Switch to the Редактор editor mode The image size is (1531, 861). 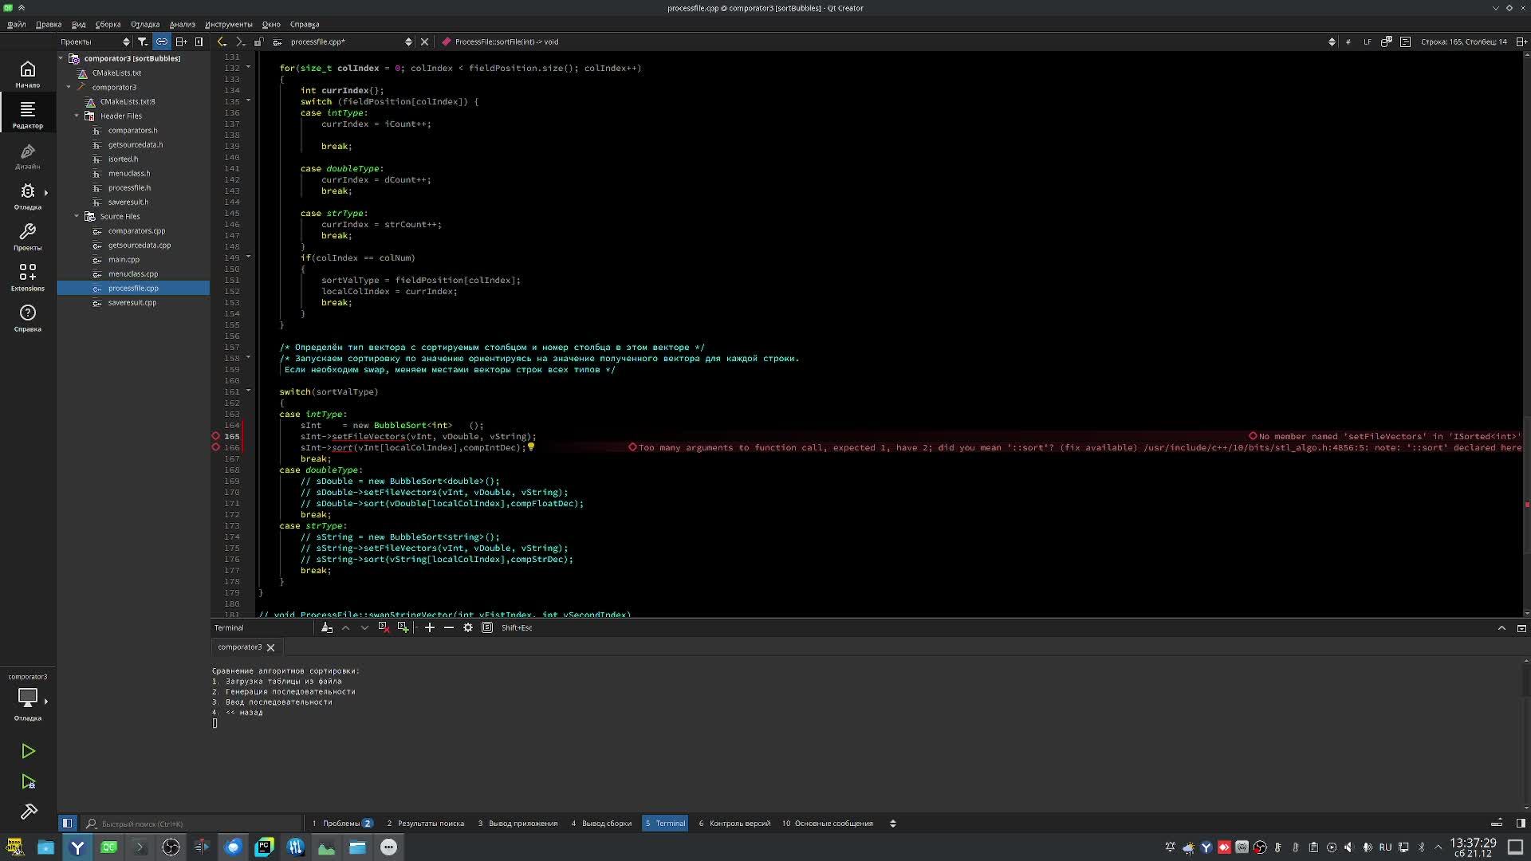tap(27, 115)
